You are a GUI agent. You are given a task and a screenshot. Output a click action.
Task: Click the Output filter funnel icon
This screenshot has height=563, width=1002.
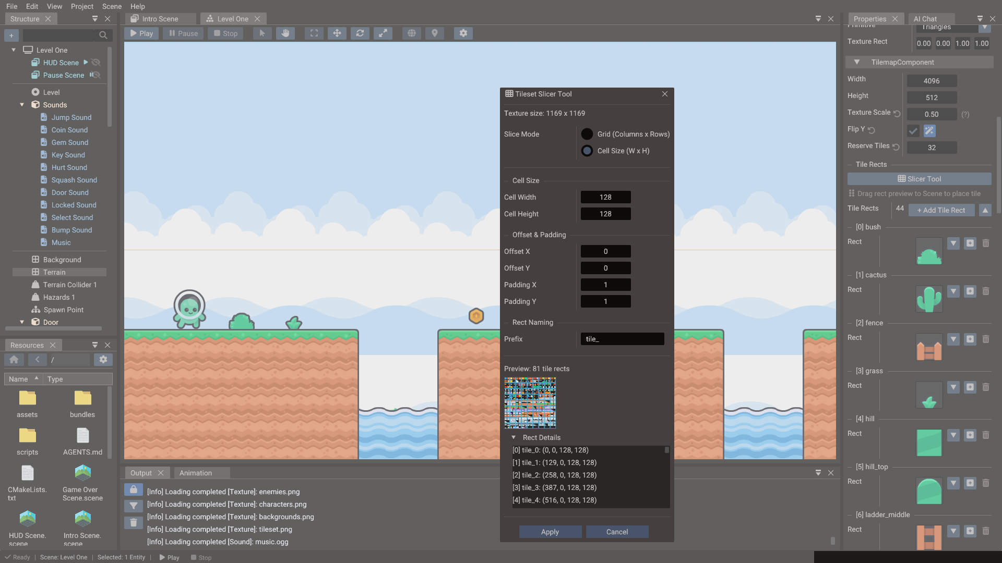[x=134, y=506]
